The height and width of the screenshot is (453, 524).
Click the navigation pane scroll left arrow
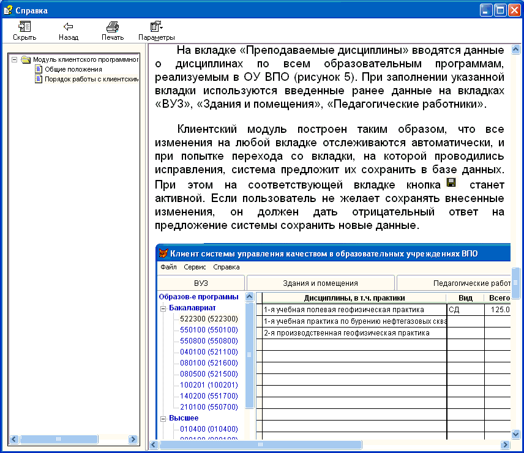tap(13, 439)
